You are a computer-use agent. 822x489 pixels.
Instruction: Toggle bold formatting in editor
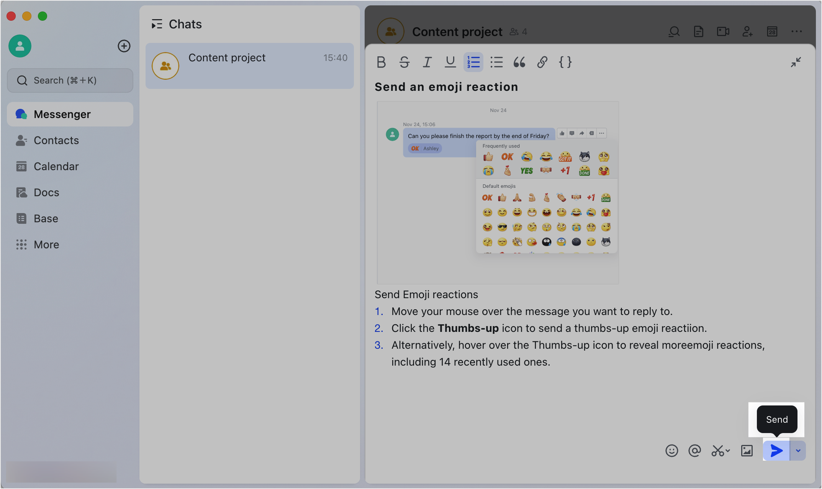[x=381, y=62]
